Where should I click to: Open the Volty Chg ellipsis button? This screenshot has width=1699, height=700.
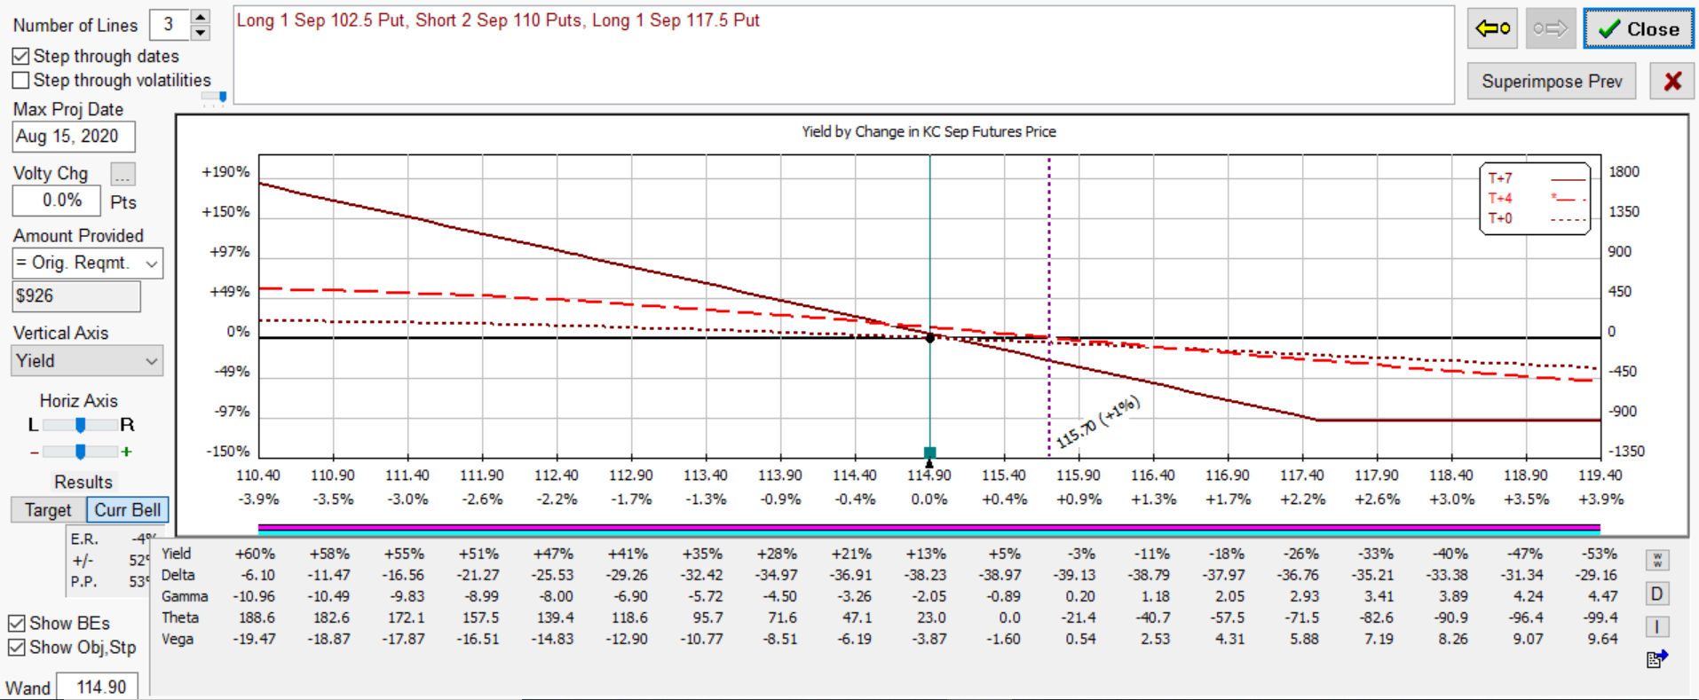pos(122,174)
